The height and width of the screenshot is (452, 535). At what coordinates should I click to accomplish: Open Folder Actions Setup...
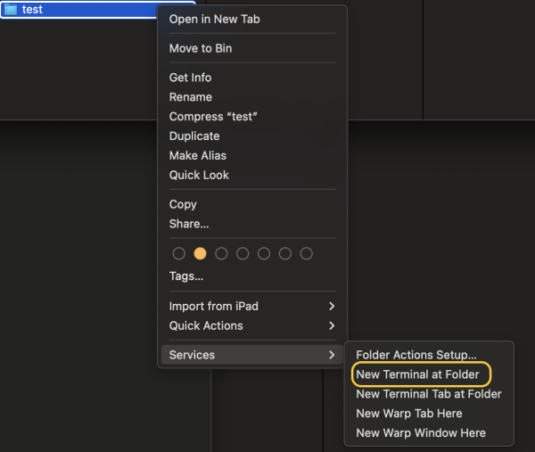(x=416, y=355)
